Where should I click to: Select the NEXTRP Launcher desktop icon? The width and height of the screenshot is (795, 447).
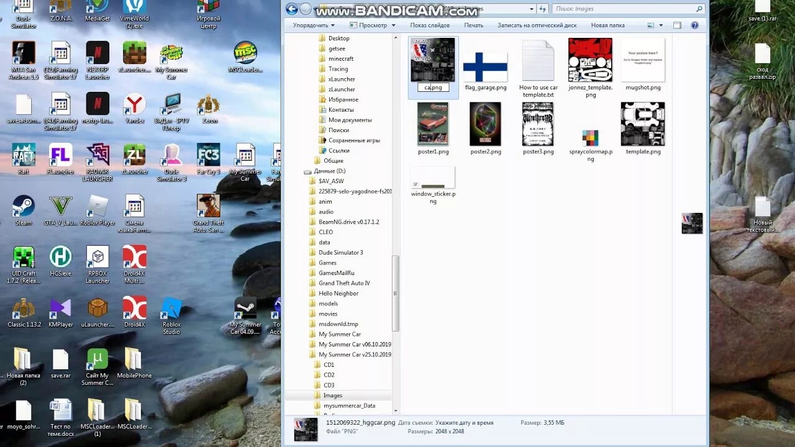(x=98, y=61)
